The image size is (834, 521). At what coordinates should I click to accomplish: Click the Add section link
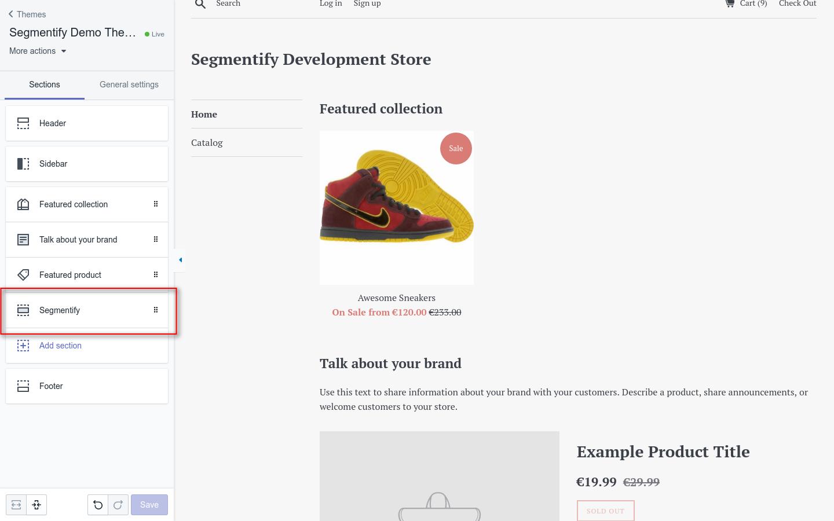[60, 346]
